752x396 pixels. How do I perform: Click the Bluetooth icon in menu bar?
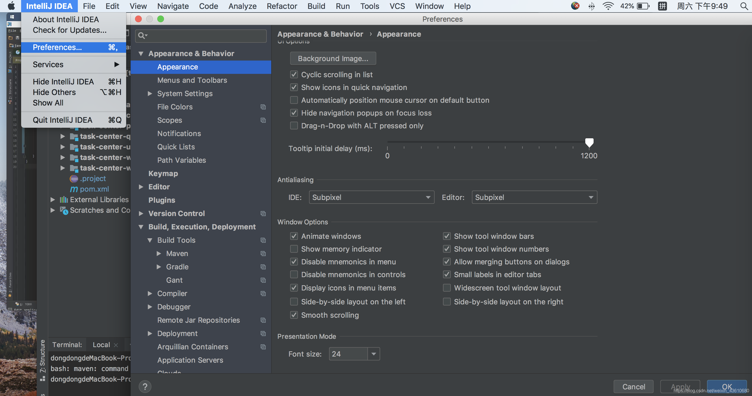592,6
